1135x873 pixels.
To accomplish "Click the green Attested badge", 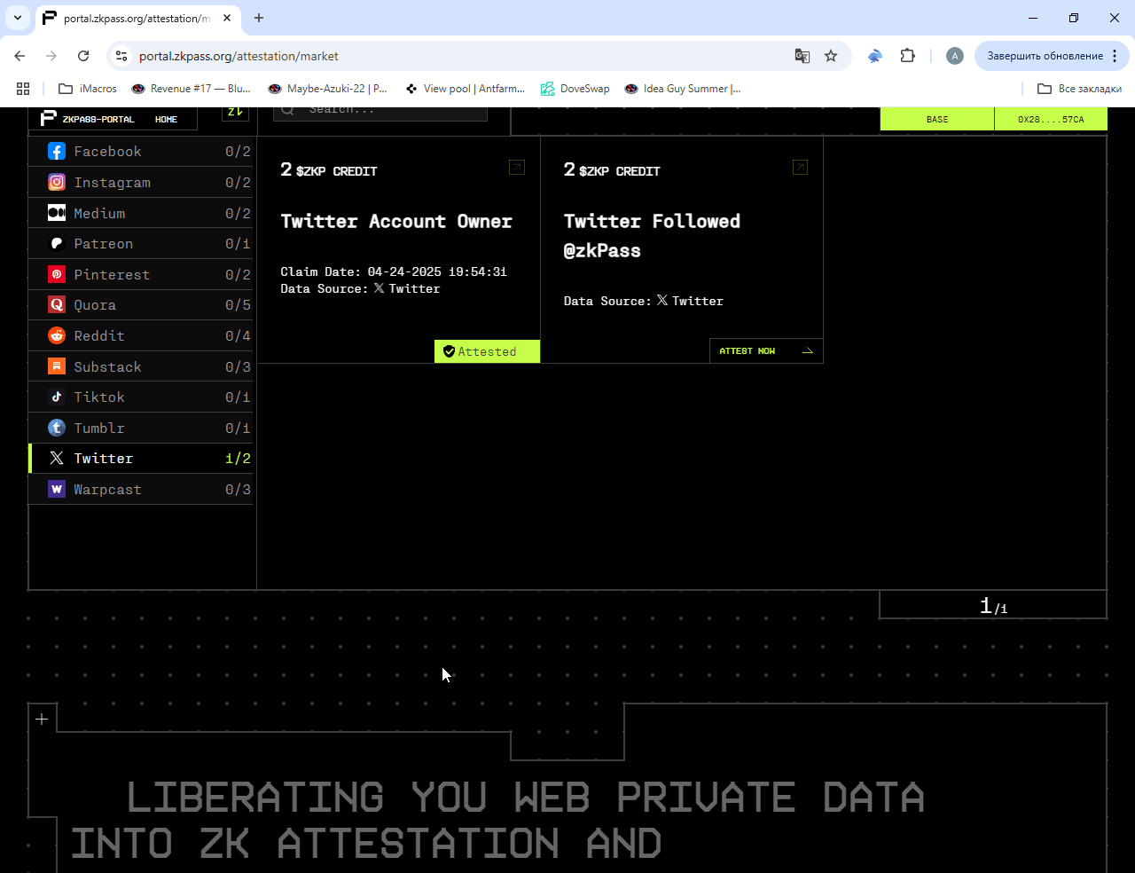I will pos(487,351).
